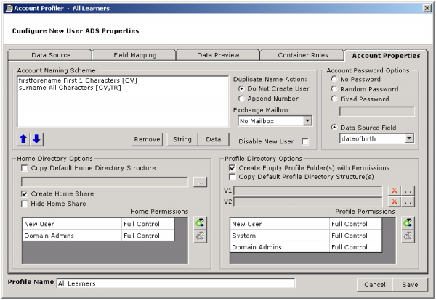Clear the V2 profile path with red X

(395, 202)
